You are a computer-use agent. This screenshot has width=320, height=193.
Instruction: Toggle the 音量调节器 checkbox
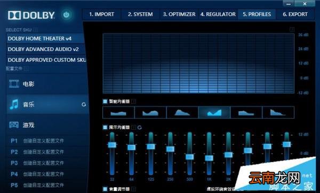click(x=105, y=189)
